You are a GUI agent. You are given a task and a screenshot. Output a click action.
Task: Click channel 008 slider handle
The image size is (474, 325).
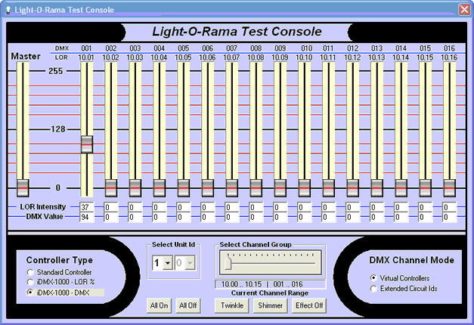[256, 187]
